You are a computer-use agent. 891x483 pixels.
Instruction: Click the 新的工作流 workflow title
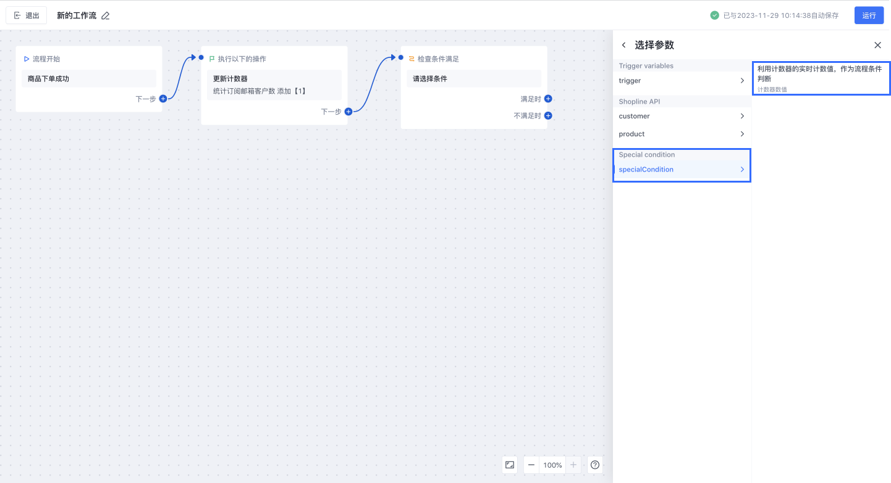tap(77, 15)
